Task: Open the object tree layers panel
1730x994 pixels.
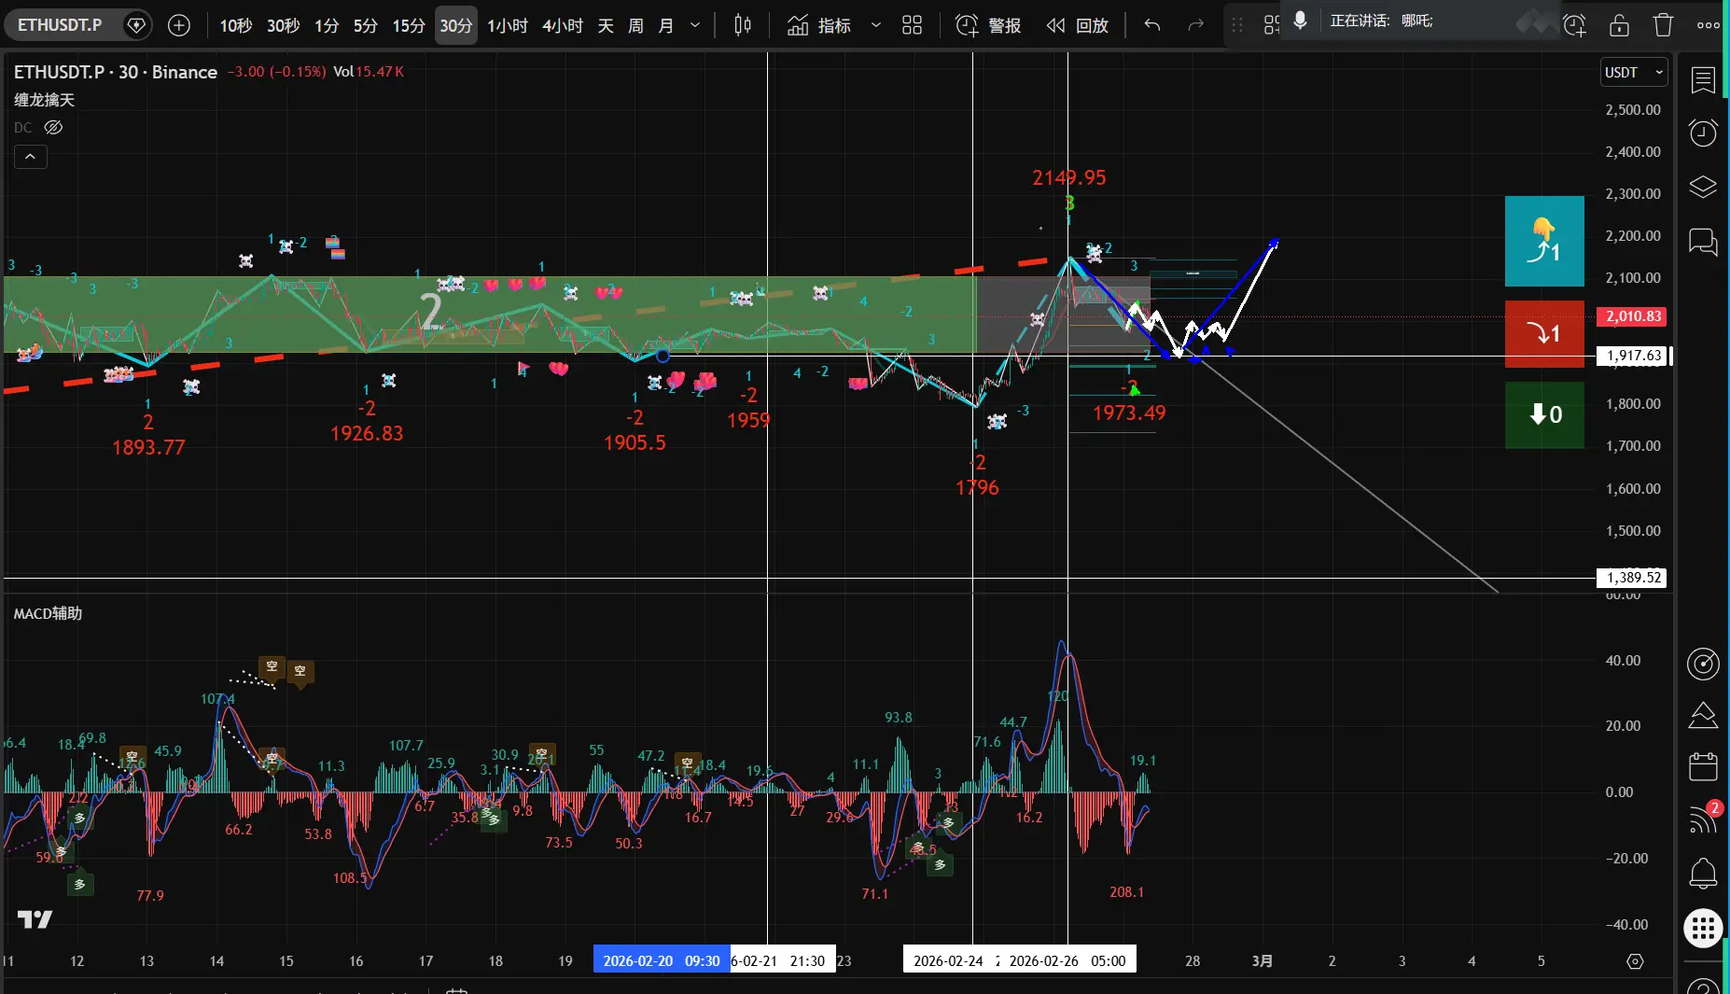Action: pyautogui.click(x=1703, y=188)
